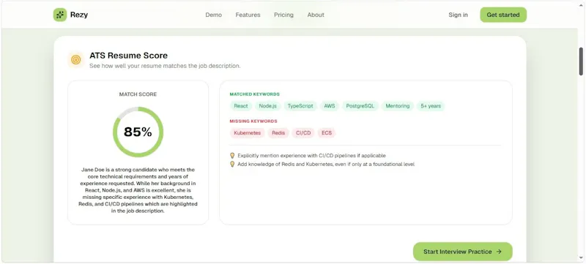The width and height of the screenshot is (586, 264).
Task: Click the arrow icon in Start Interview Practice
Action: pyautogui.click(x=499, y=252)
